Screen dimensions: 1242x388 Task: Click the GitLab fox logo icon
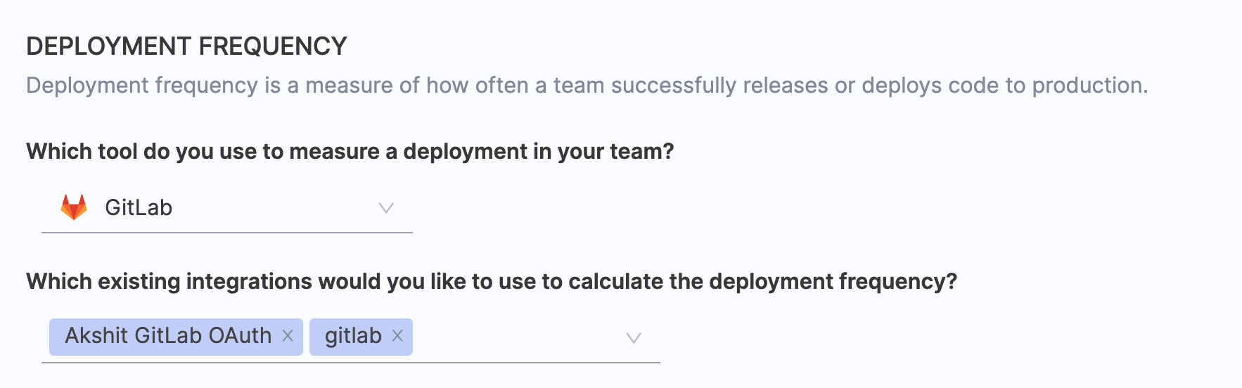74,207
